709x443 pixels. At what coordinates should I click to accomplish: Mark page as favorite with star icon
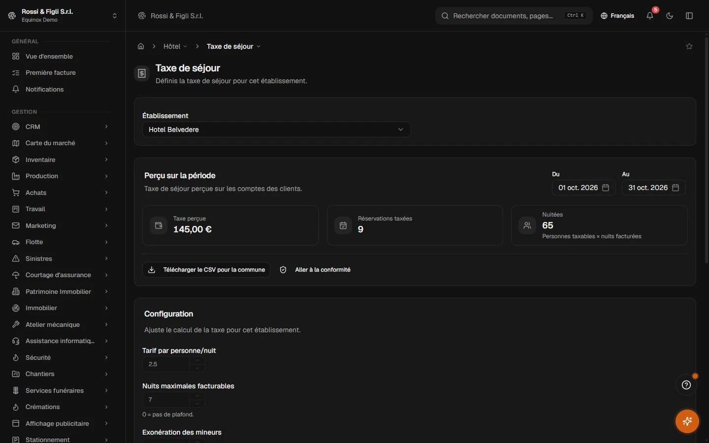689,46
